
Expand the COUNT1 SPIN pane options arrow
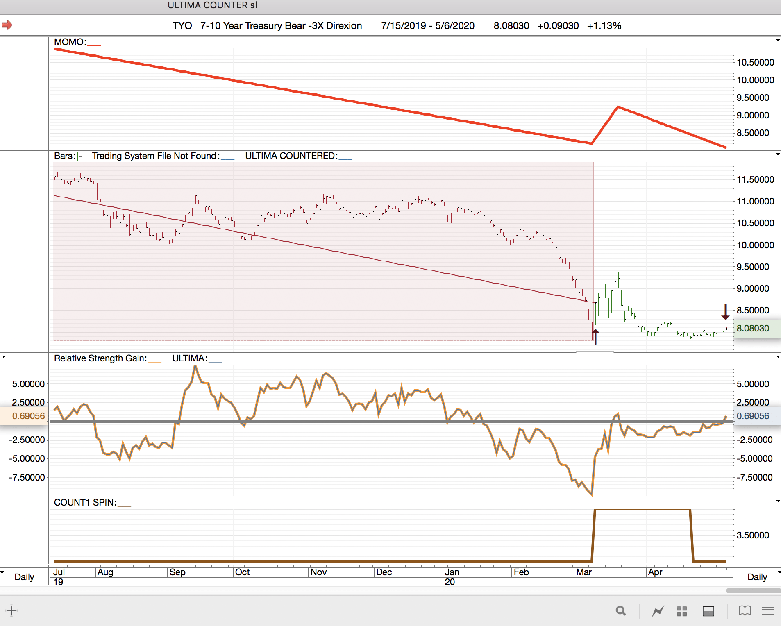tap(778, 501)
